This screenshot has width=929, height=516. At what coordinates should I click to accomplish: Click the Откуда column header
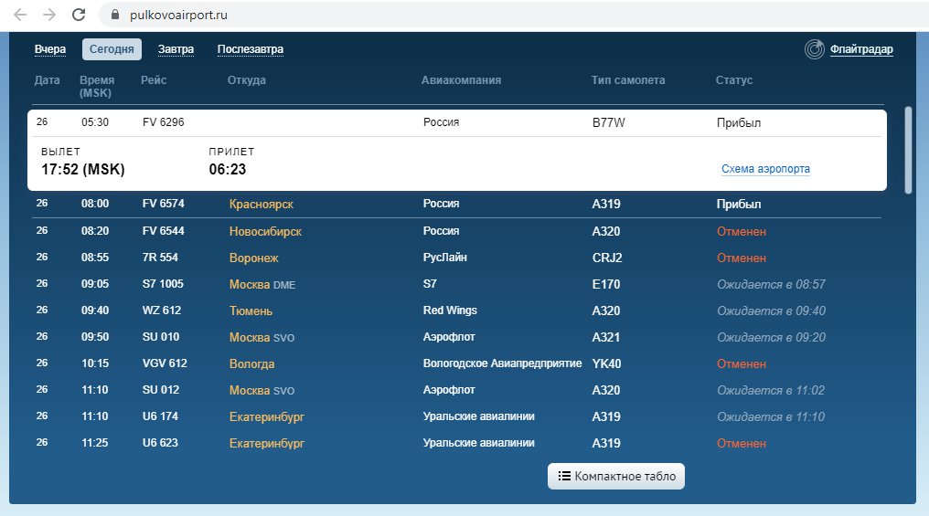[x=247, y=79]
